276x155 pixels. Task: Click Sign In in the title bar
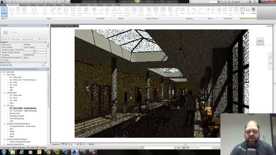click(x=237, y=2)
